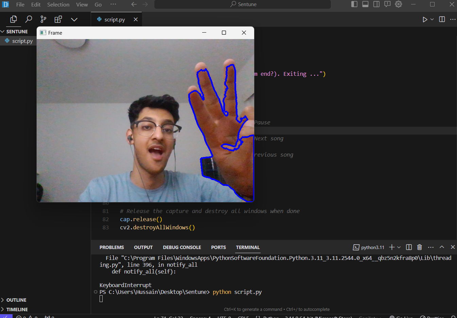This screenshot has width=457, height=318.
Task: Click the Sentune command center search box
Action: pyautogui.click(x=243, y=4)
